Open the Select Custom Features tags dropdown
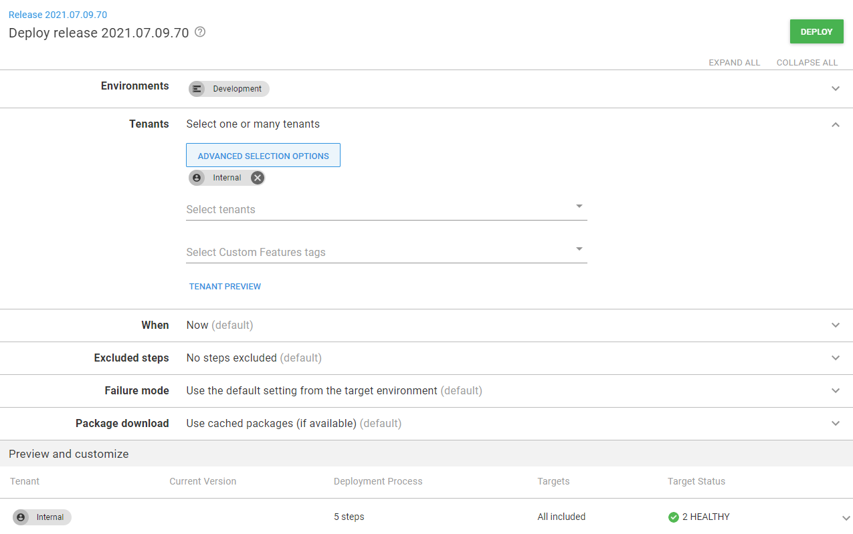The width and height of the screenshot is (853, 534). pos(579,249)
